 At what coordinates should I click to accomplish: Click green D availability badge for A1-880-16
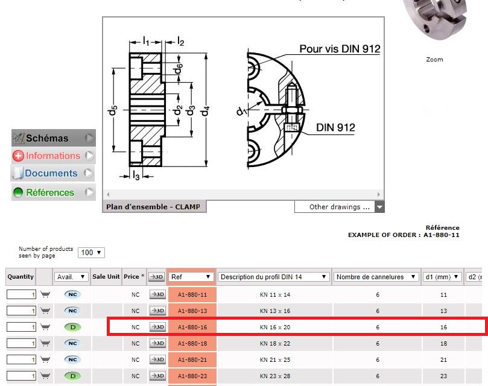(72, 327)
